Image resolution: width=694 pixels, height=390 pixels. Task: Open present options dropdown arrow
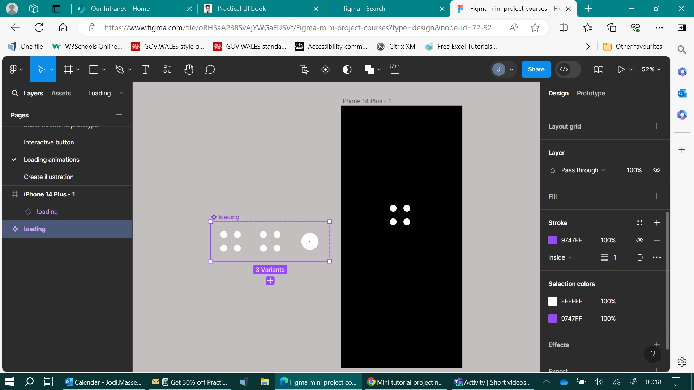pos(631,69)
